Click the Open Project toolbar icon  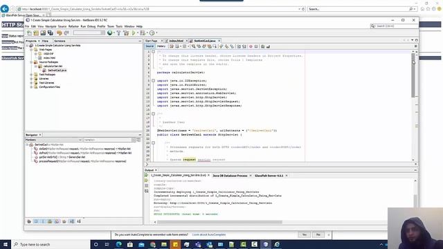[x=43, y=33]
